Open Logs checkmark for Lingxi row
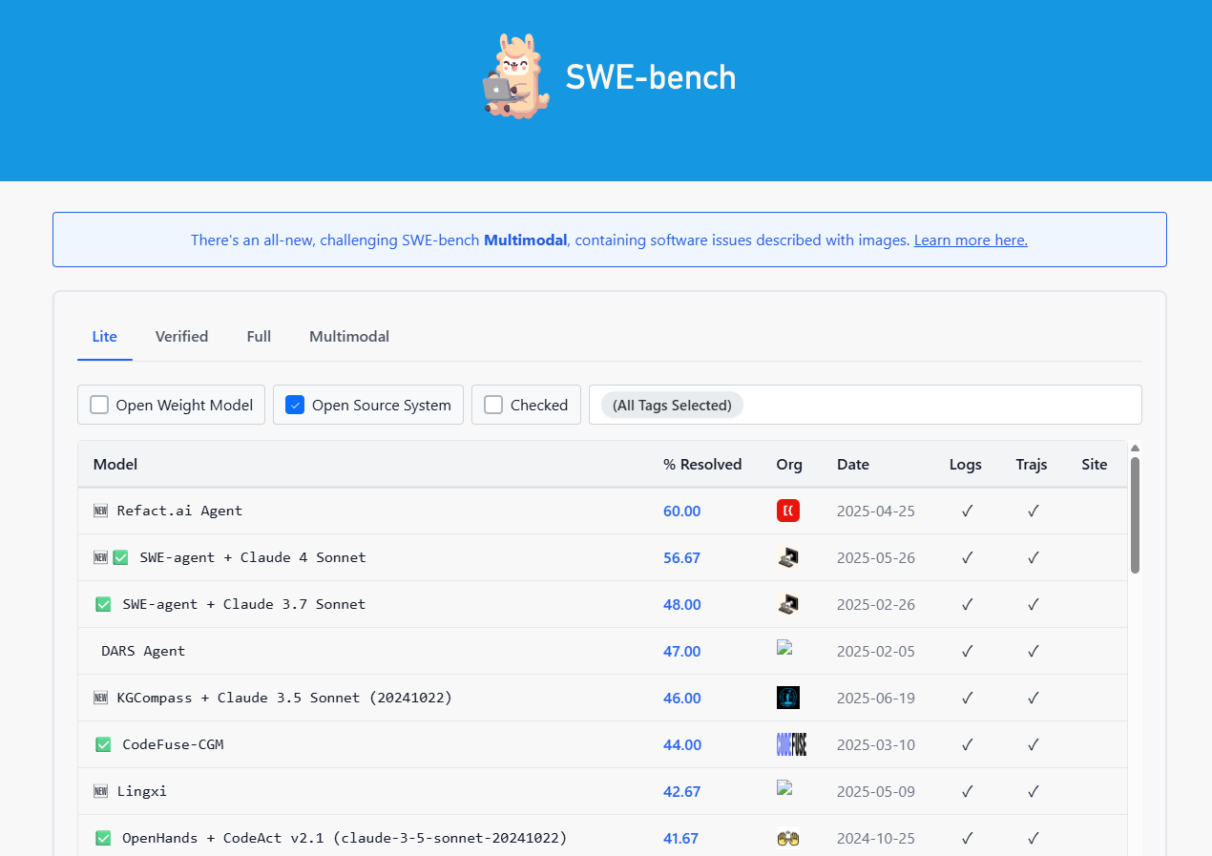 [967, 791]
